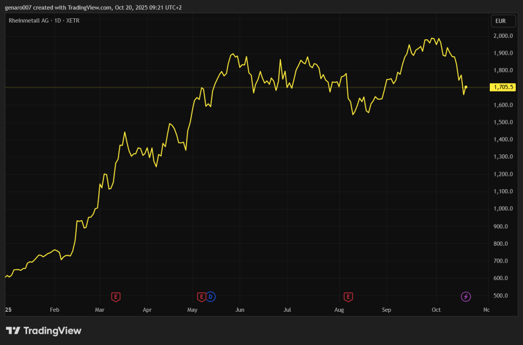Open the EUR currency selector
The image size is (523, 345).
500,21
